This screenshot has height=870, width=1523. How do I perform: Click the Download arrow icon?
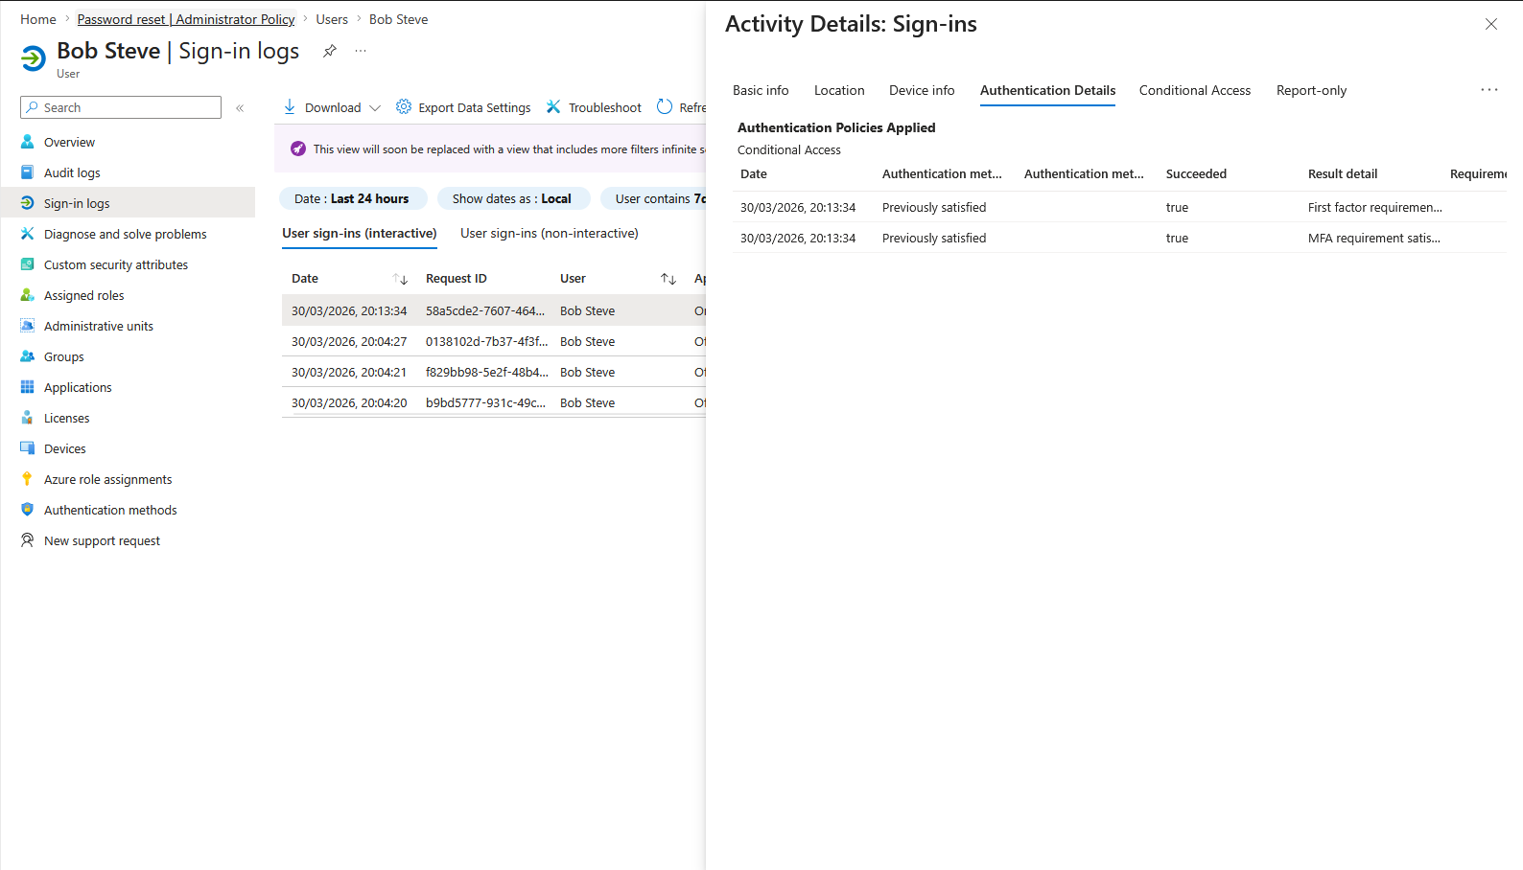(290, 107)
